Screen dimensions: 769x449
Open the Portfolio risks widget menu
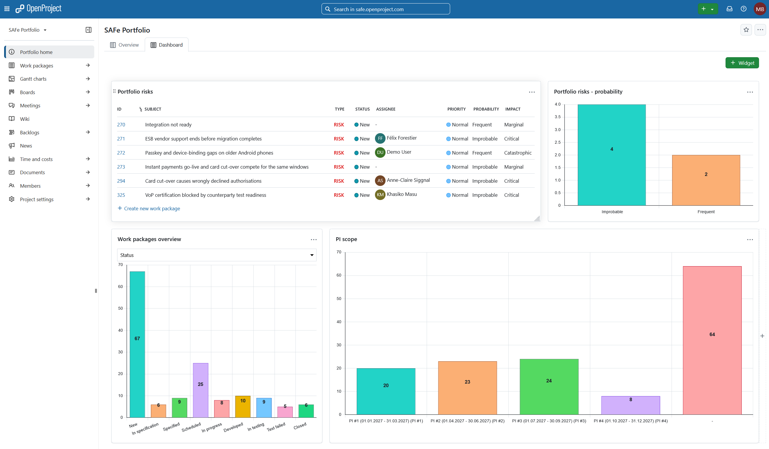point(531,92)
